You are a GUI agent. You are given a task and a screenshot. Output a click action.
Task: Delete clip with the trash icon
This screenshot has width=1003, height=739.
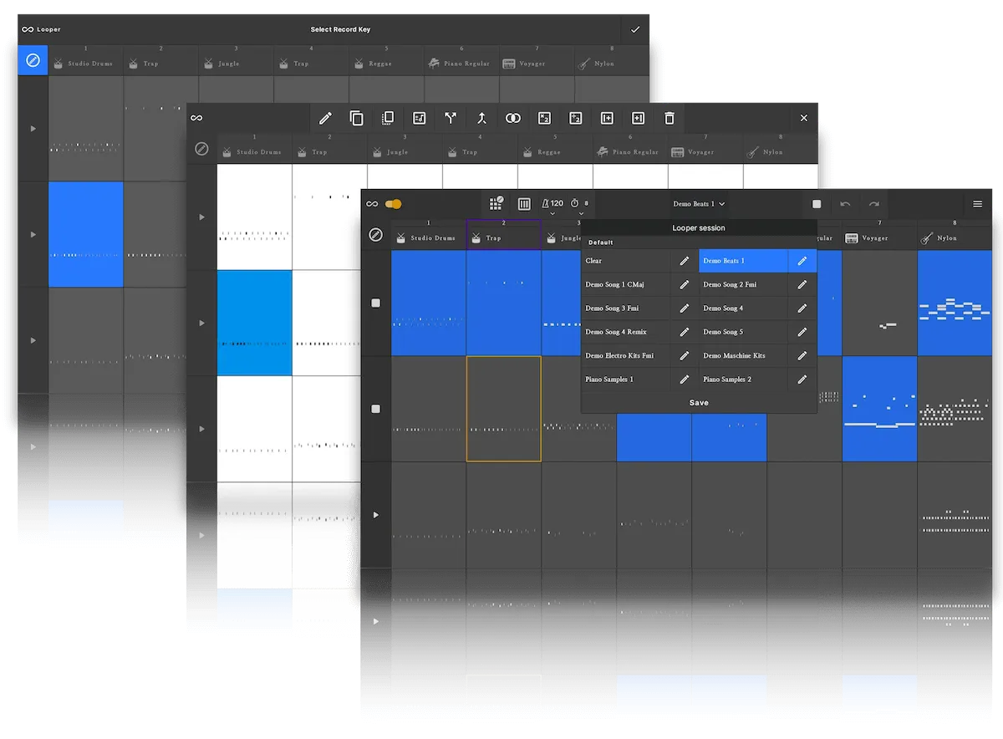click(x=670, y=119)
